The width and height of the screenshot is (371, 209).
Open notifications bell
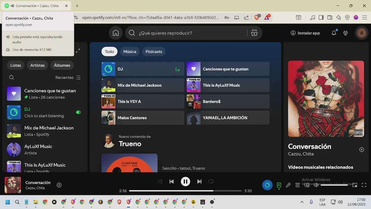tap(334, 33)
